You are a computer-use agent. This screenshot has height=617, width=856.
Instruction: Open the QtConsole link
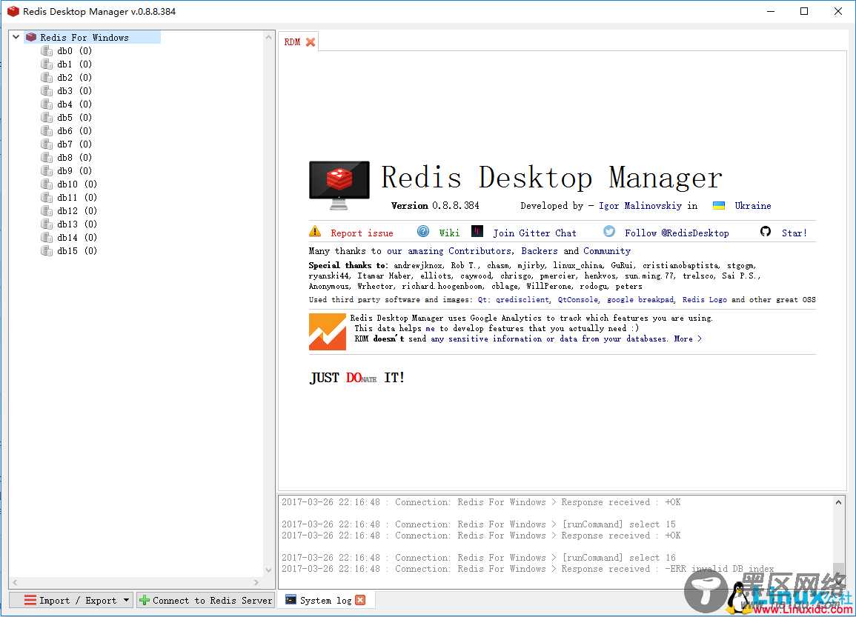577,299
